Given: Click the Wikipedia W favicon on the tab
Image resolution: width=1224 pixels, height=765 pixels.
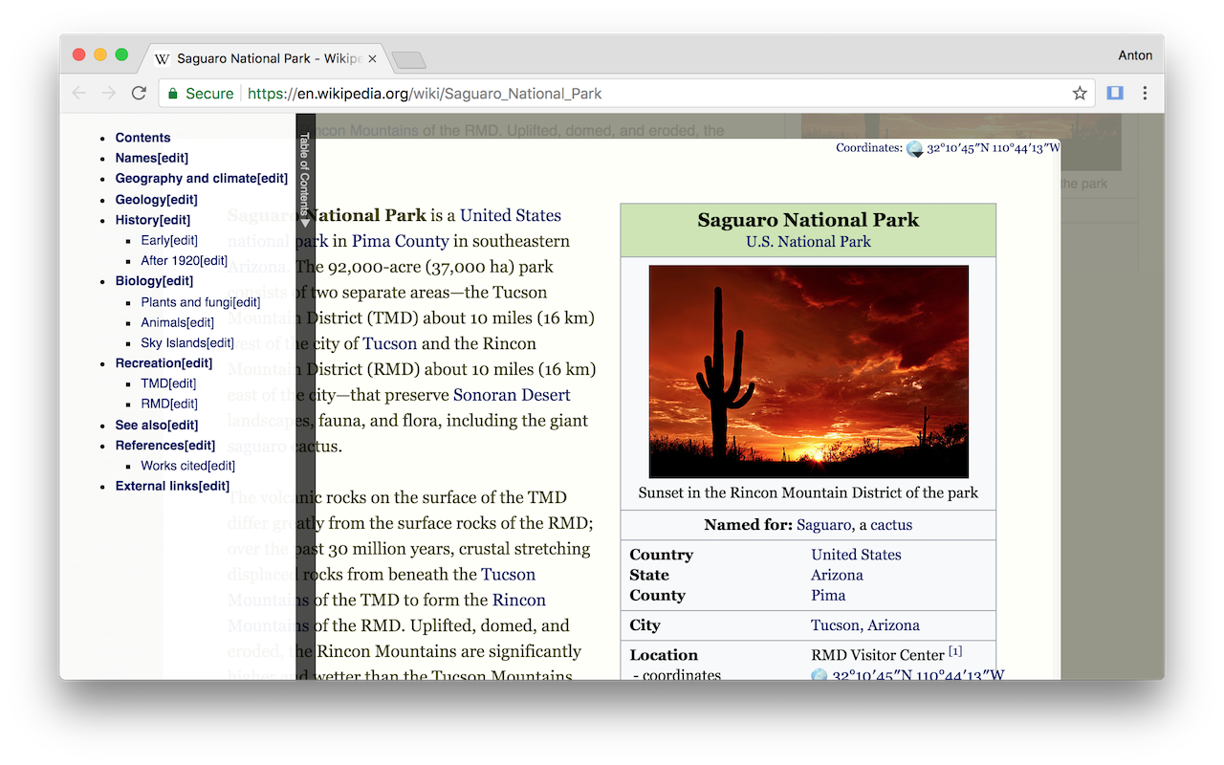Looking at the screenshot, I should 162,58.
